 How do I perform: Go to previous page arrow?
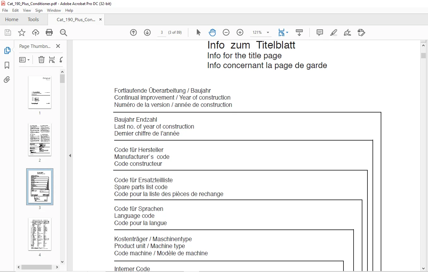click(x=133, y=32)
